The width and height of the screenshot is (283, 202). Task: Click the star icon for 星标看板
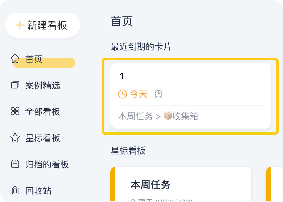tap(15, 138)
